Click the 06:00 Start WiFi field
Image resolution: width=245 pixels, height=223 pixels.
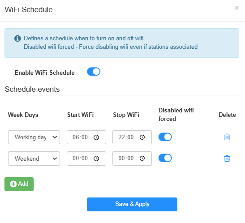86,137
